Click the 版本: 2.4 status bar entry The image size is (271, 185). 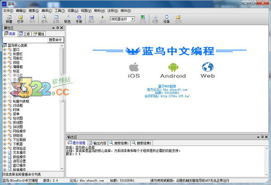coord(50,180)
